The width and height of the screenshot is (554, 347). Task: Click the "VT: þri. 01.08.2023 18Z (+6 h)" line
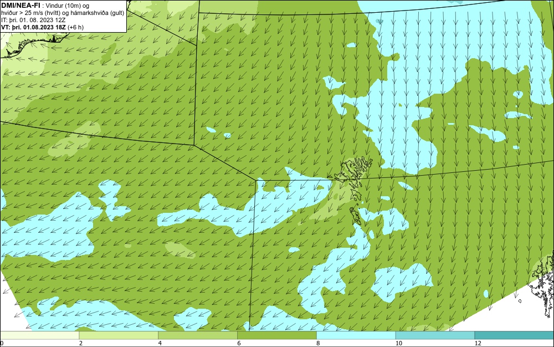click(x=43, y=27)
